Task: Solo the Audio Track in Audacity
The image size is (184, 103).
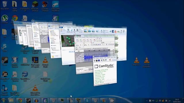Action: (80, 57)
